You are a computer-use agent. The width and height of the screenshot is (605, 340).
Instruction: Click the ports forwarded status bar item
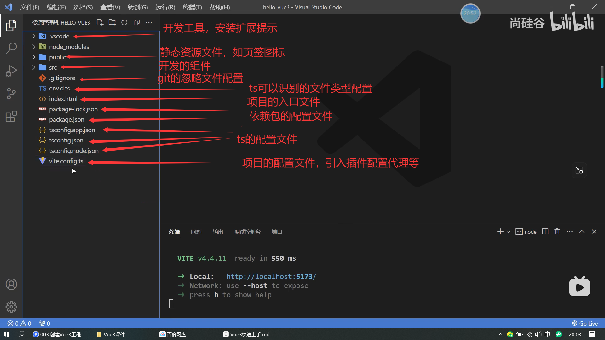click(44, 323)
